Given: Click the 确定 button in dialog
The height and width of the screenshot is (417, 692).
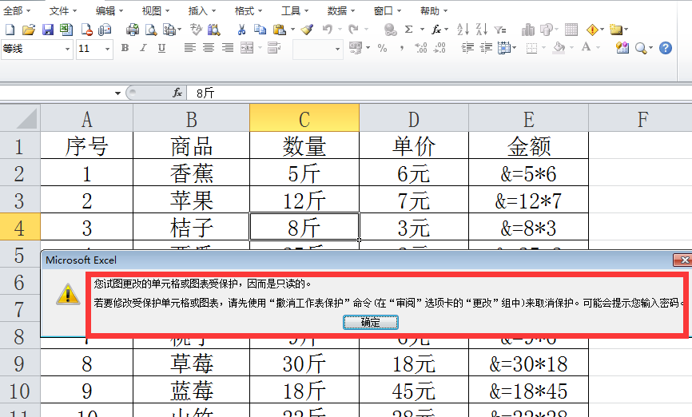Looking at the screenshot, I should (371, 323).
